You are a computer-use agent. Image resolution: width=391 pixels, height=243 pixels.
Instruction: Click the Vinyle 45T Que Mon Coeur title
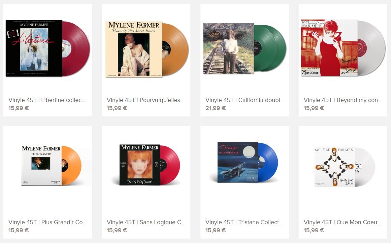pos(342,222)
